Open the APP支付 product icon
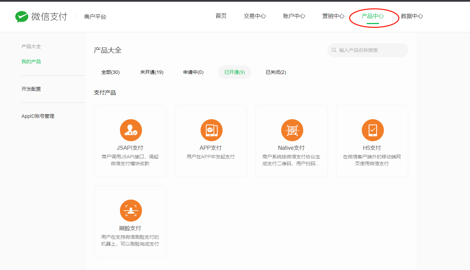This screenshot has height=270, width=470. (x=212, y=130)
